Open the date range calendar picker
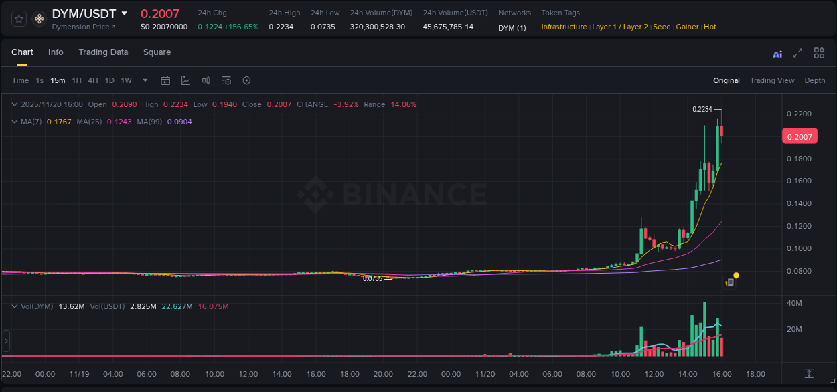Image resolution: width=837 pixels, height=392 pixels. point(165,80)
